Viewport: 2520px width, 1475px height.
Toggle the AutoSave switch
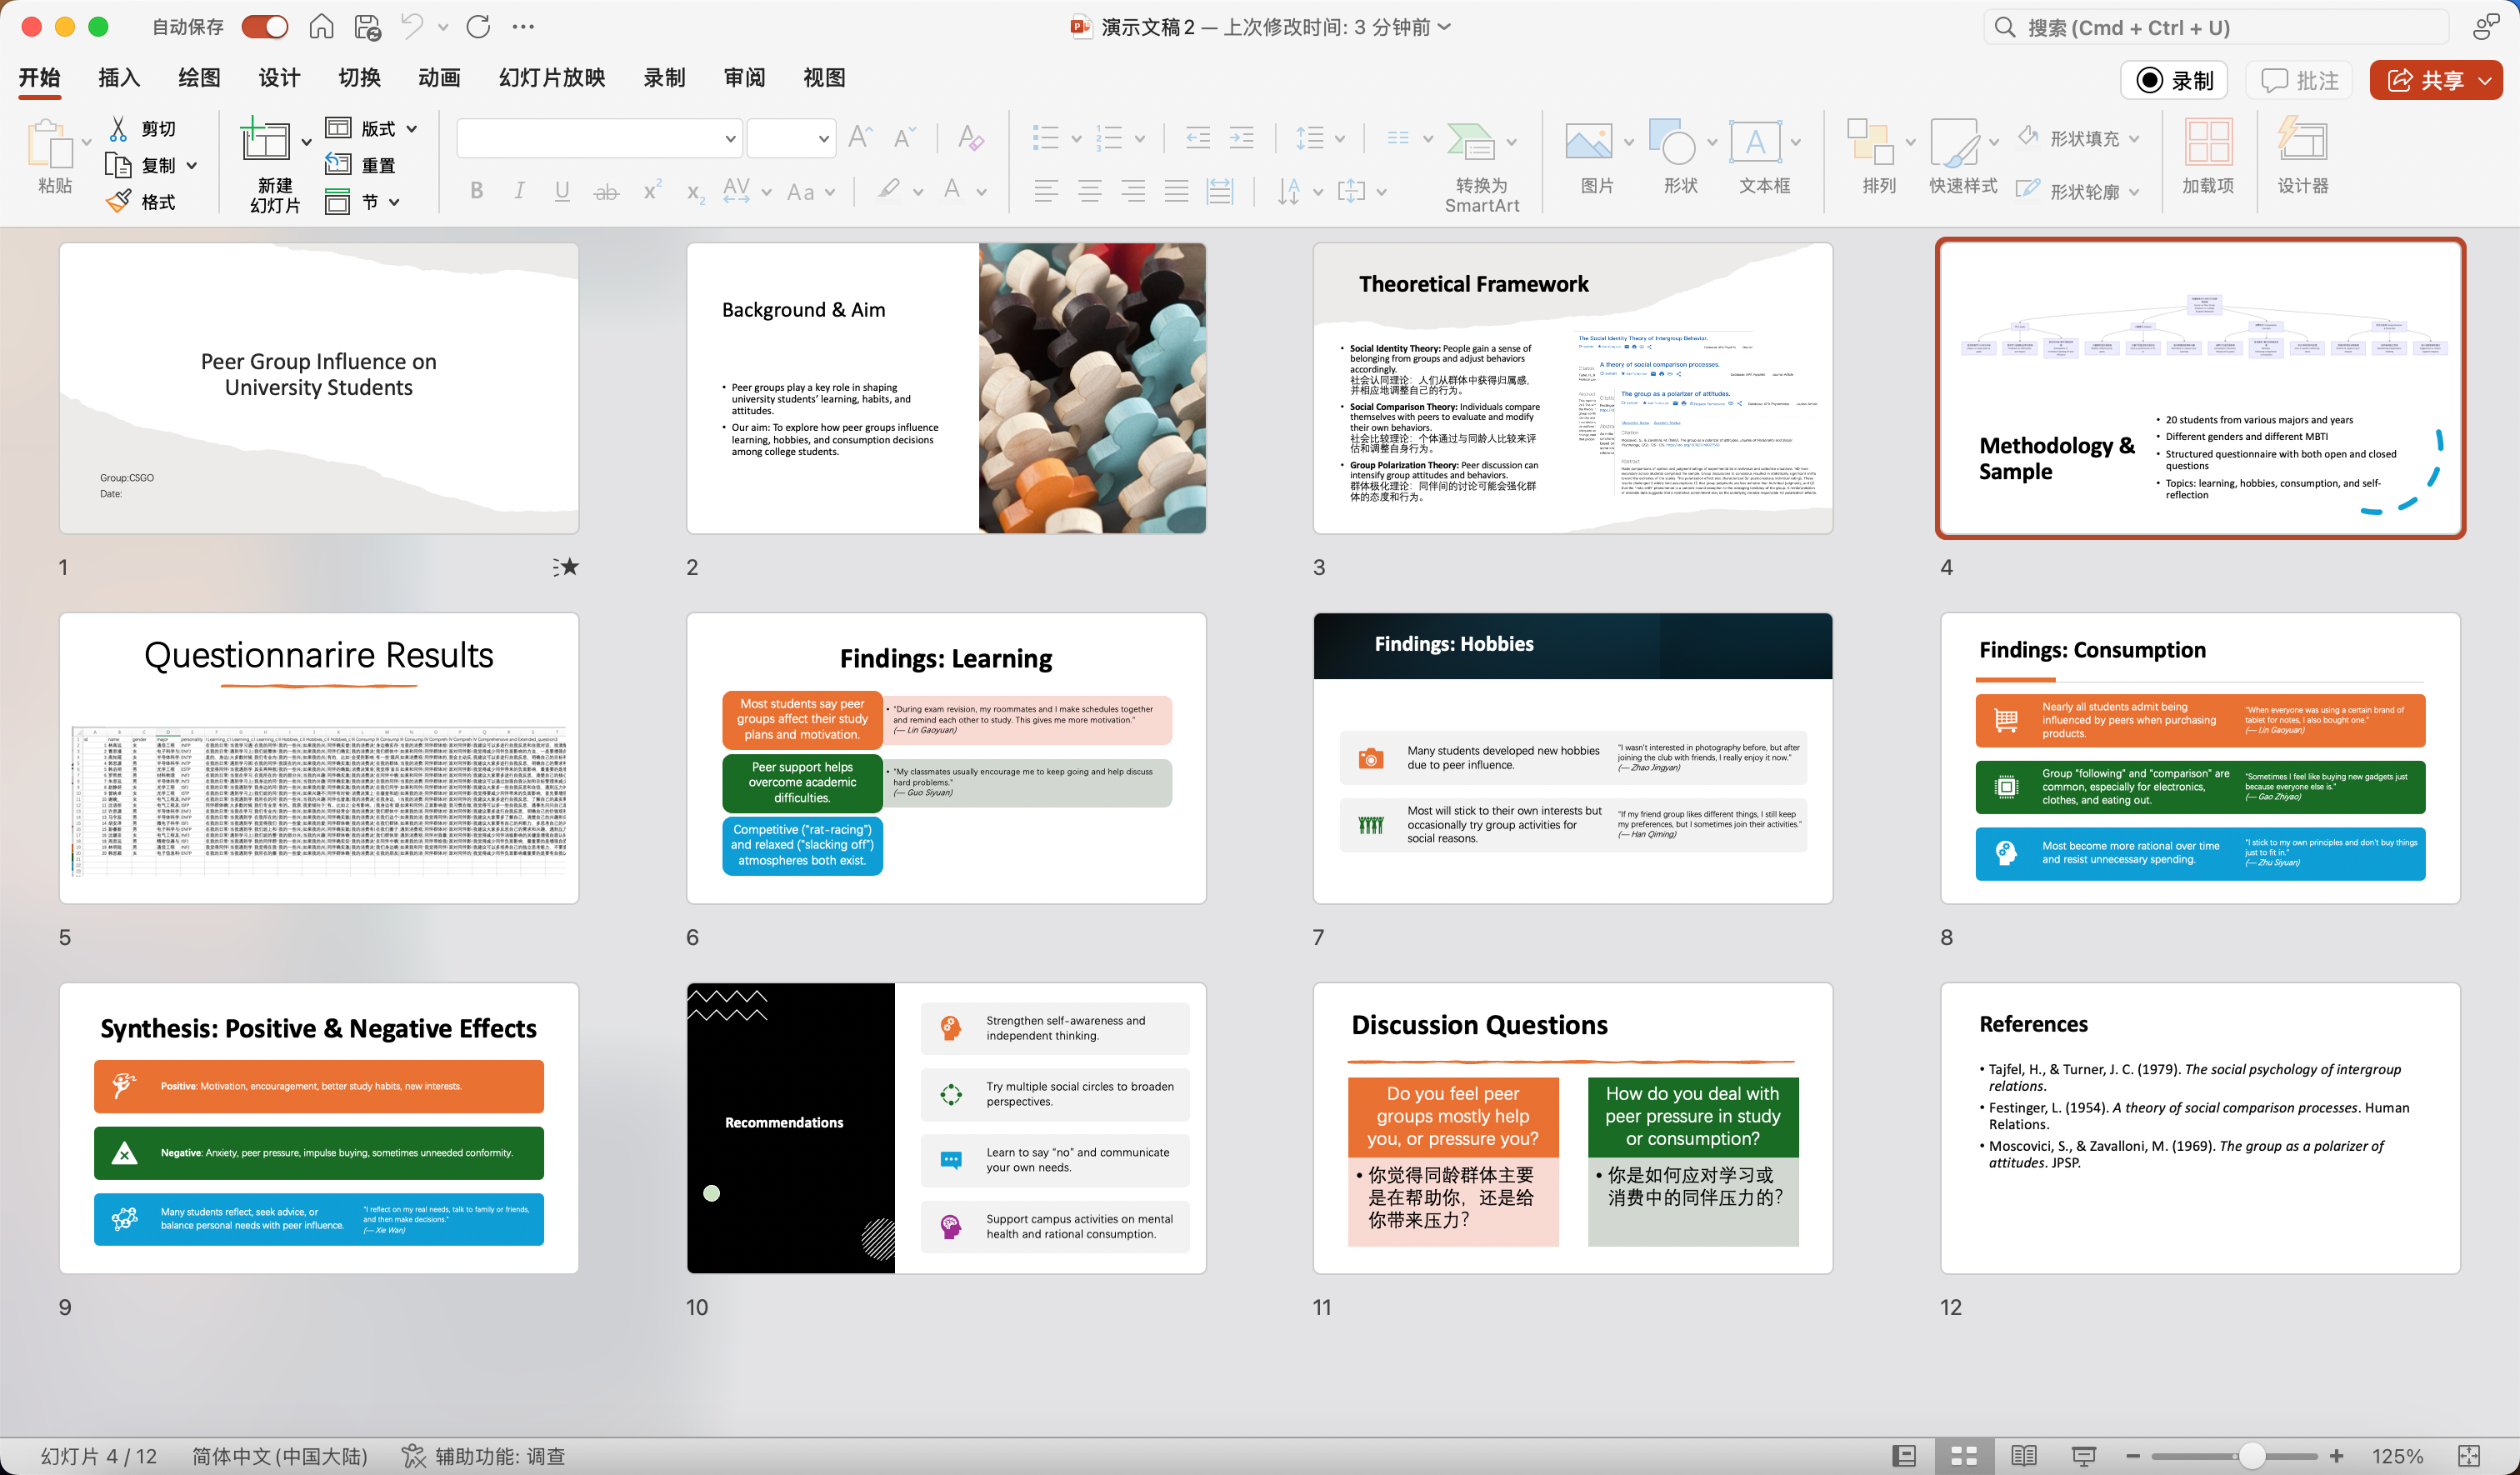(264, 27)
